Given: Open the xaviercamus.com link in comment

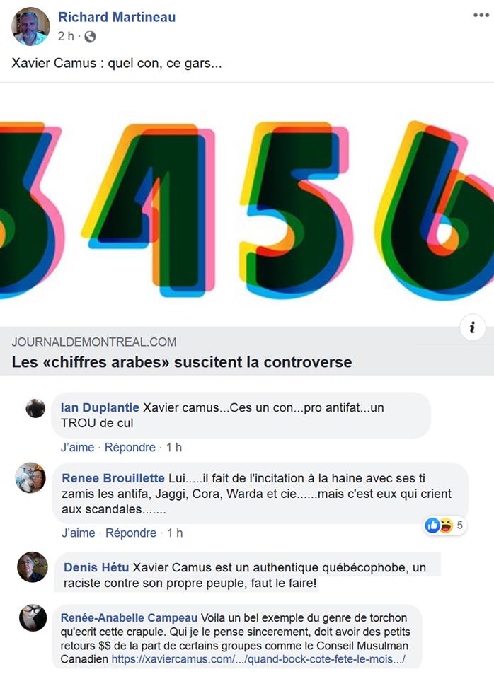Looking at the screenshot, I should click(x=258, y=659).
